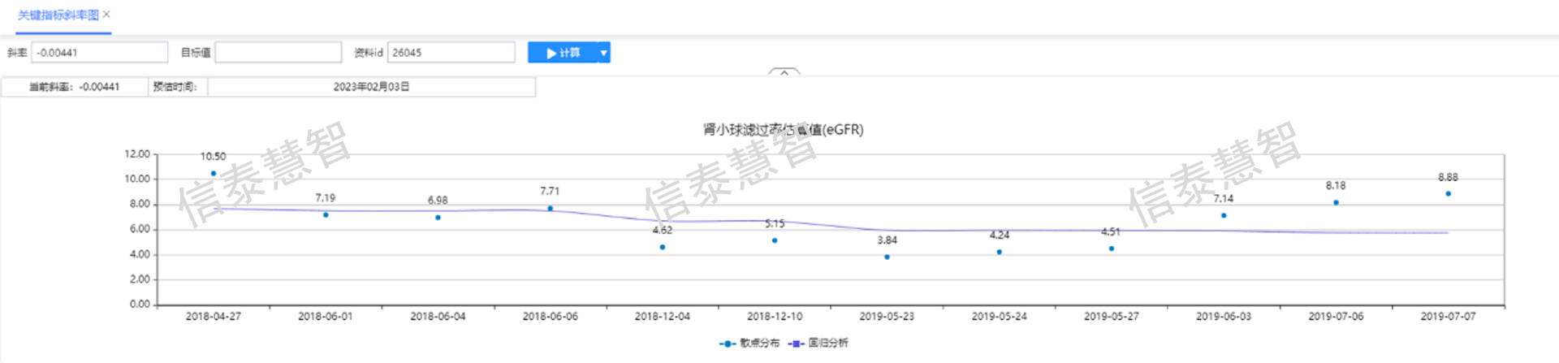Click the 4.24 data point

[999, 252]
